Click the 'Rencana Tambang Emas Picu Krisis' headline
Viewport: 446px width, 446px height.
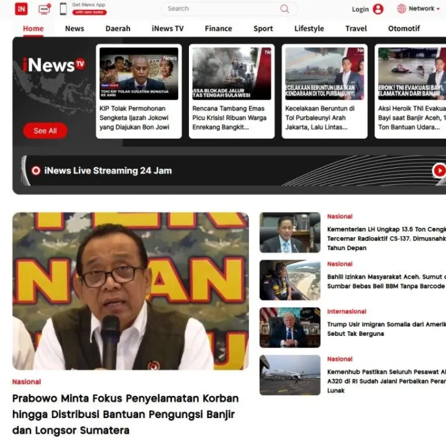(x=230, y=118)
